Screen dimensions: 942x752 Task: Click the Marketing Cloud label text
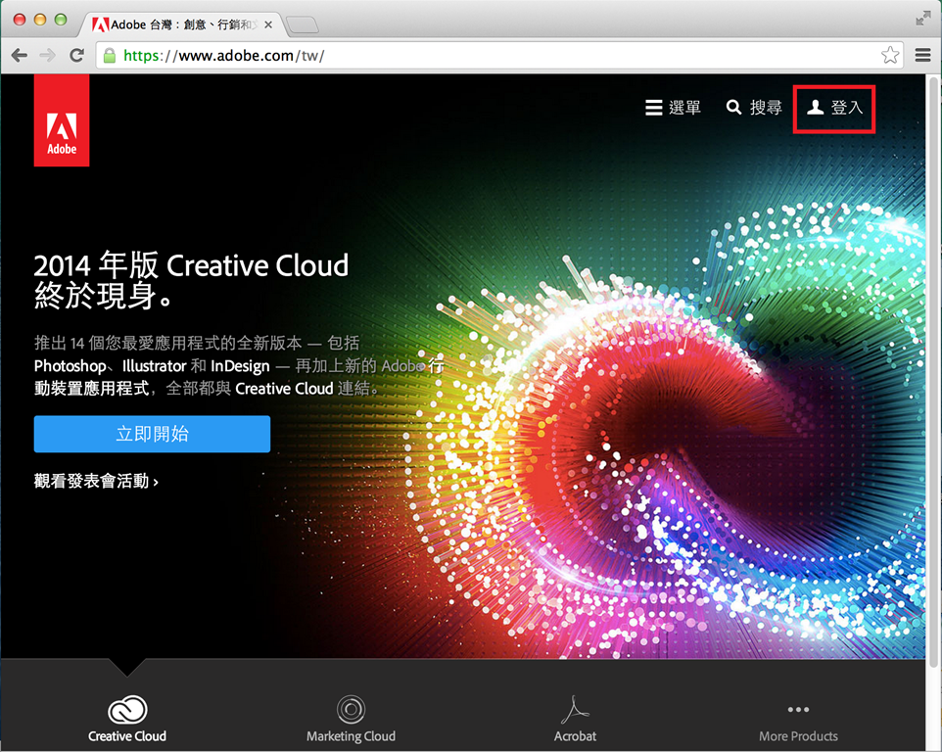(351, 736)
